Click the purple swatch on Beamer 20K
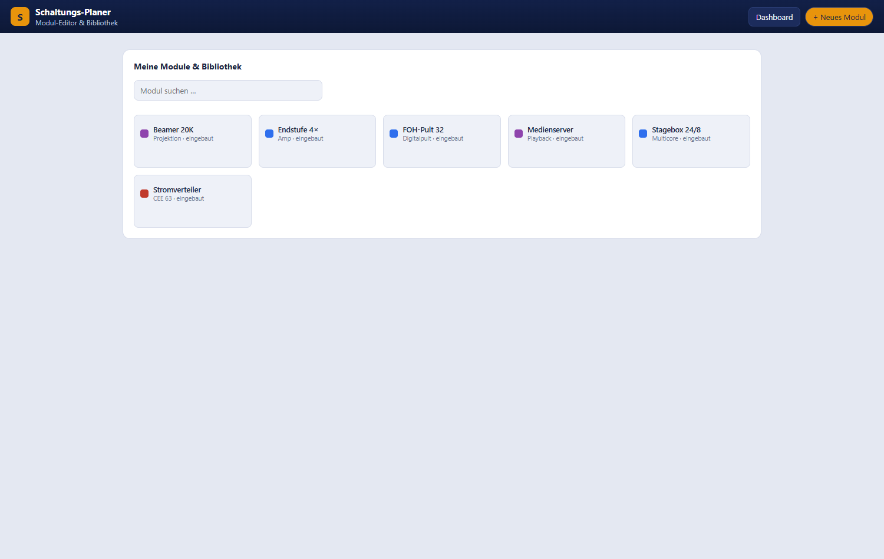 (x=144, y=134)
